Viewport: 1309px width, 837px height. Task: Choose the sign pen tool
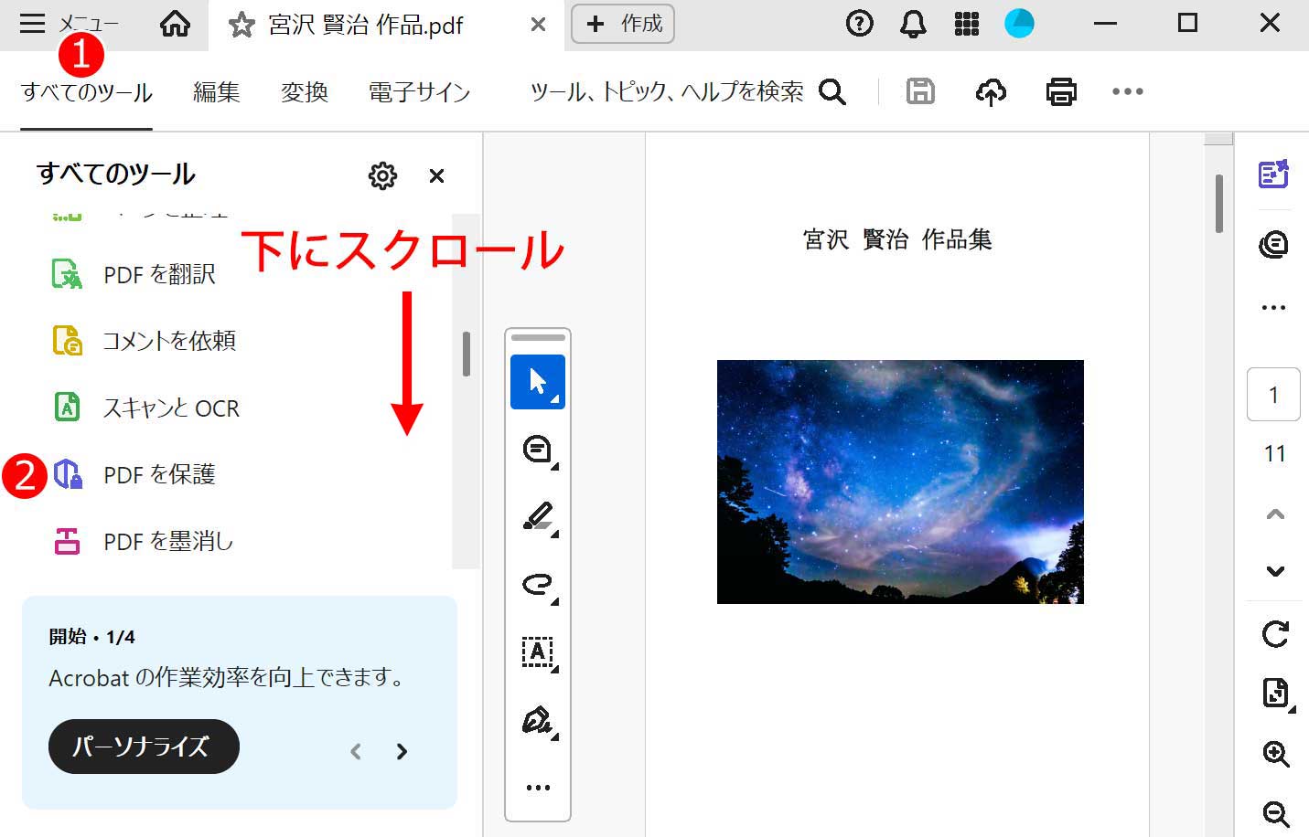[x=538, y=720]
